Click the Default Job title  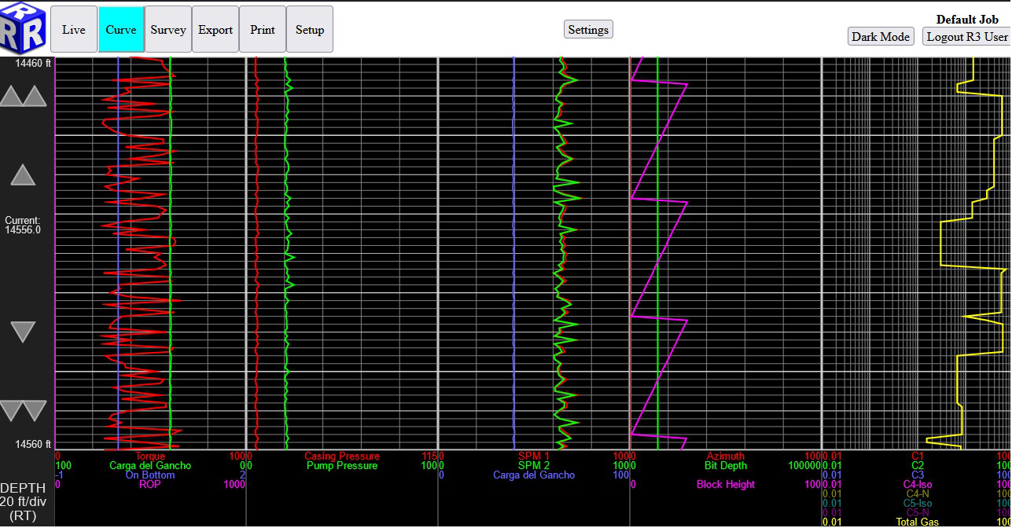pos(967,20)
